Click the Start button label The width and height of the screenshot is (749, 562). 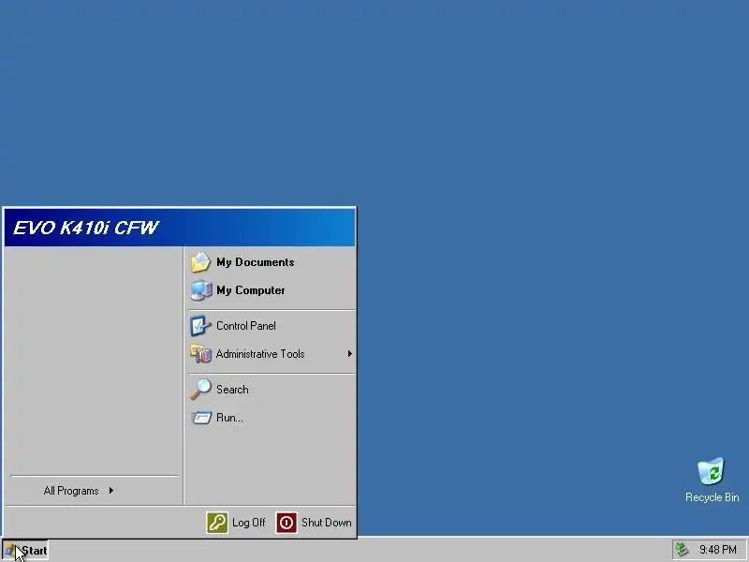click(35, 551)
